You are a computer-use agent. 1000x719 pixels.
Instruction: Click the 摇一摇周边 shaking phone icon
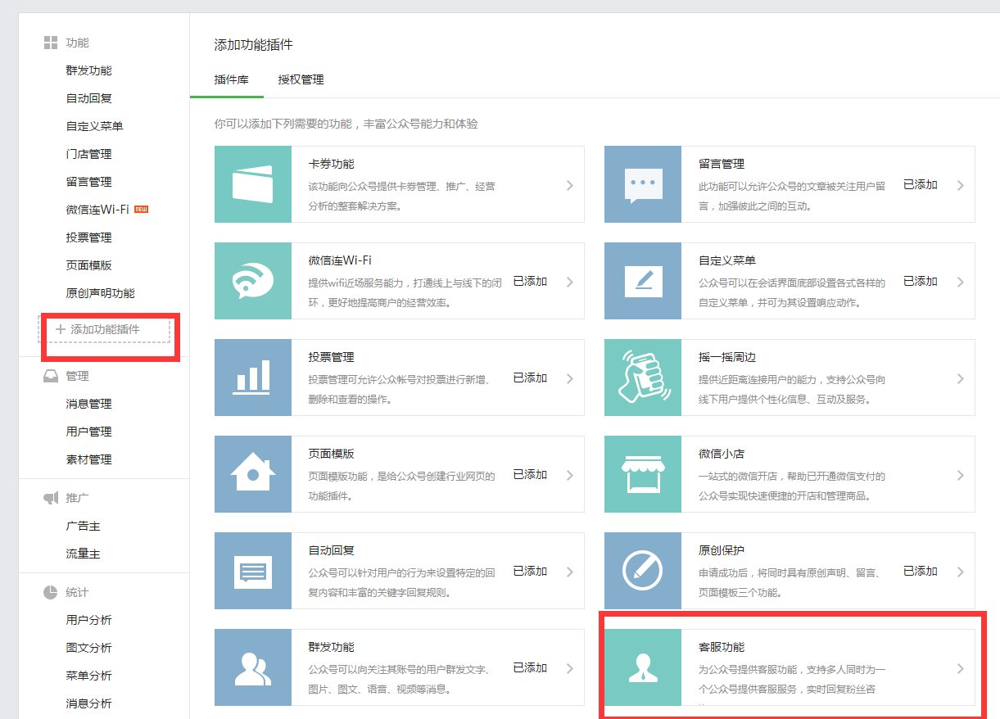[x=643, y=378]
